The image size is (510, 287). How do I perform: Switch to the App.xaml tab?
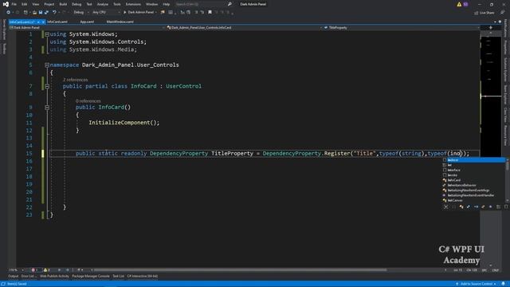[87, 22]
